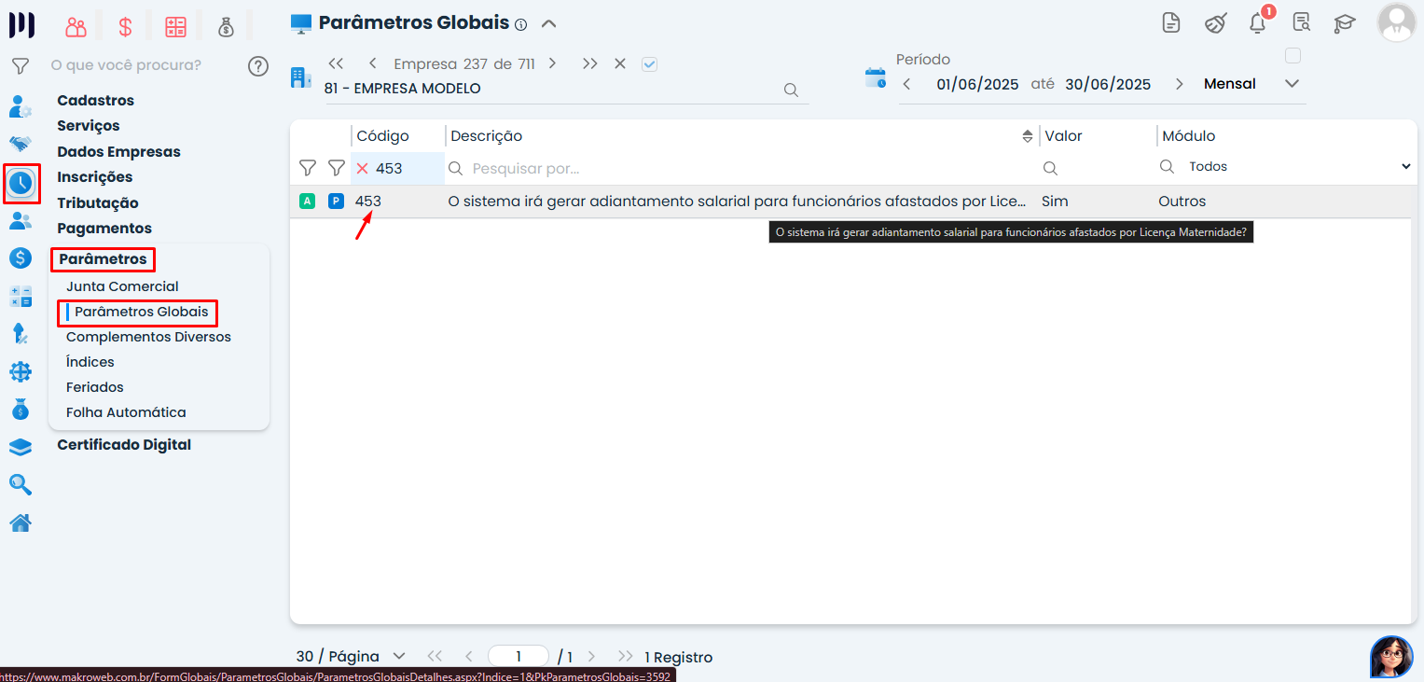Click the sort arrows on the Descrição column
The image size is (1424, 682).
coord(1028,136)
